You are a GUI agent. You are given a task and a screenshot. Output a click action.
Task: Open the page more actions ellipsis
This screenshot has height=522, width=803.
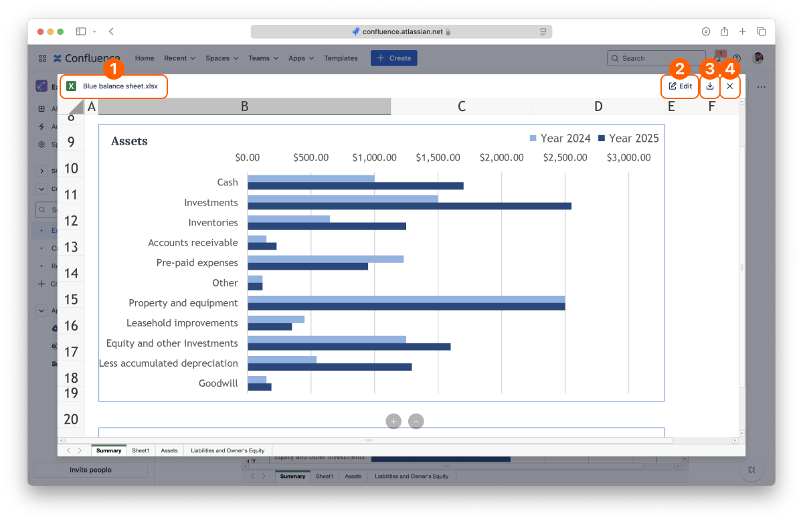click(x=762, y=86)
